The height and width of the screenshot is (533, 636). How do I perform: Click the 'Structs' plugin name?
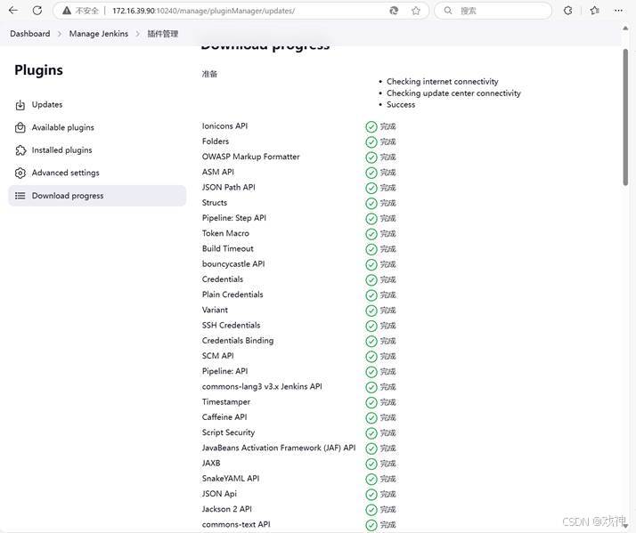click(215, 203)
